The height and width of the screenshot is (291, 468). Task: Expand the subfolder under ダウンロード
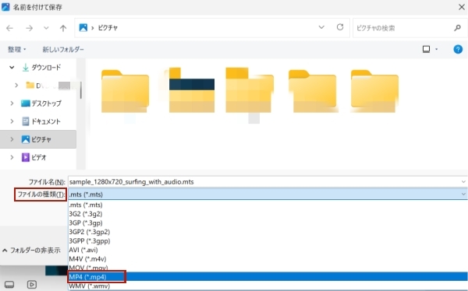coord(16,86)
